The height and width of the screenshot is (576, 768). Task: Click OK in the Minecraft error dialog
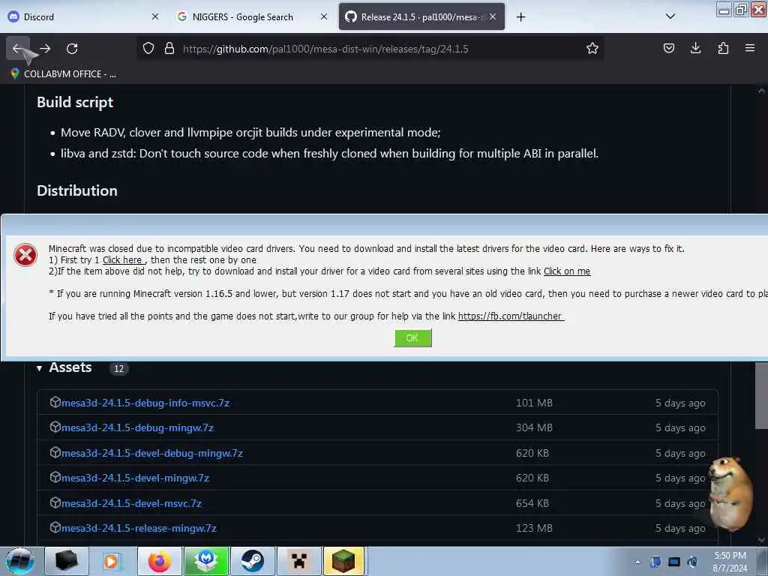tap(412, 338)
